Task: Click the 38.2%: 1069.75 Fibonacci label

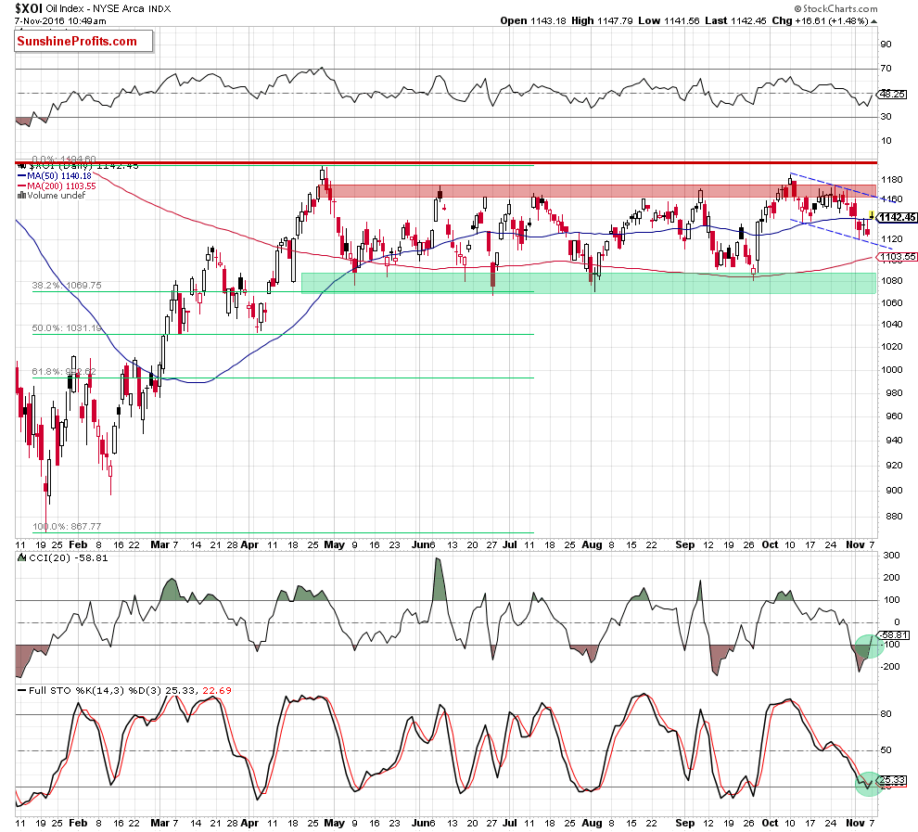Action: point(67,285)
